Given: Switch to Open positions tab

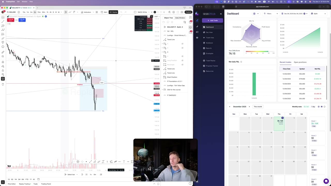Looking at the screenshot, I should [300, 62].
